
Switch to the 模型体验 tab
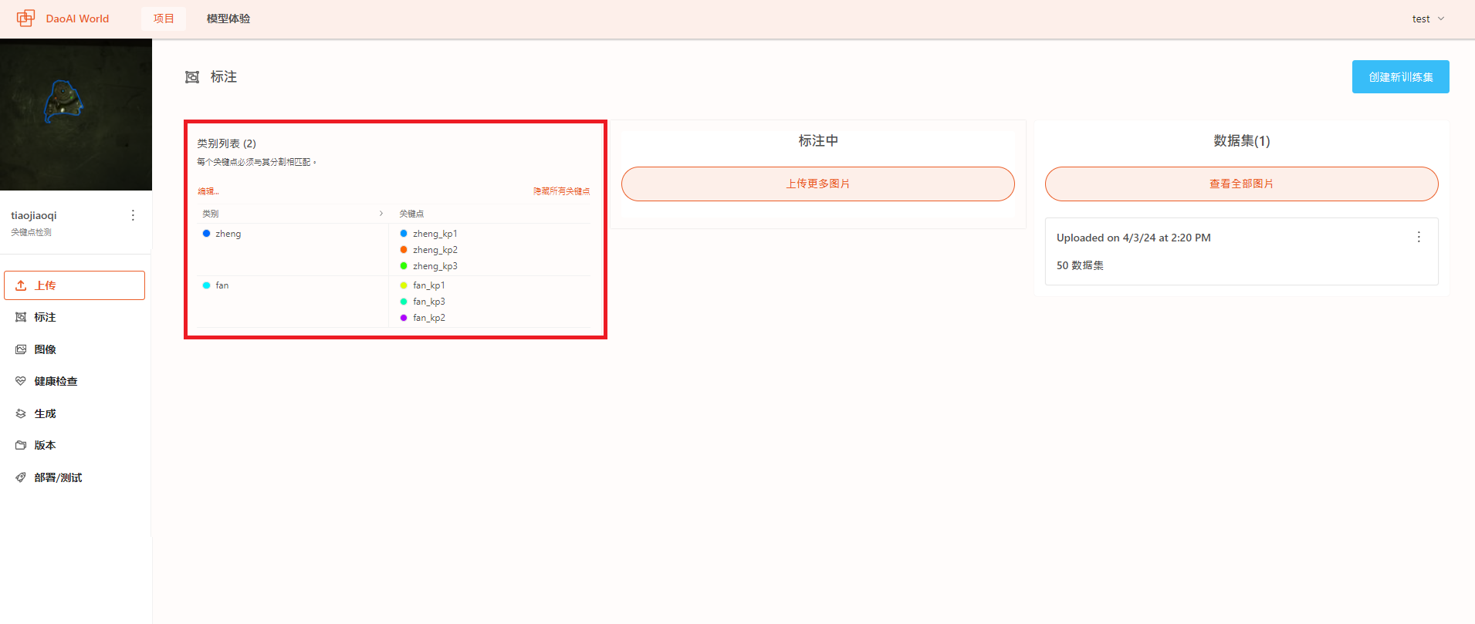228,19
